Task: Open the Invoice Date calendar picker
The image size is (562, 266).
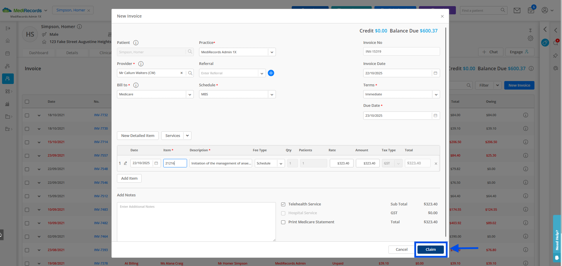Action: (435, 73)
